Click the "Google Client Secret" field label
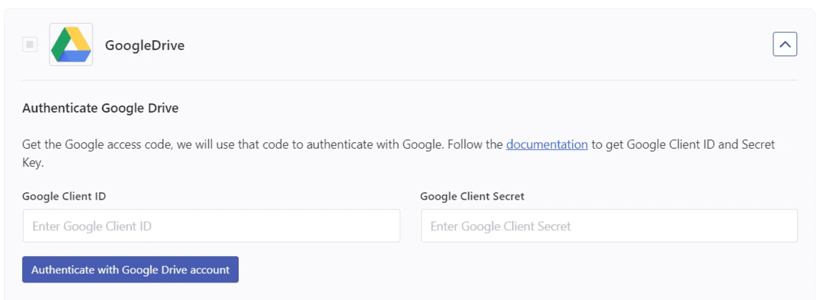 coord(473,197)
